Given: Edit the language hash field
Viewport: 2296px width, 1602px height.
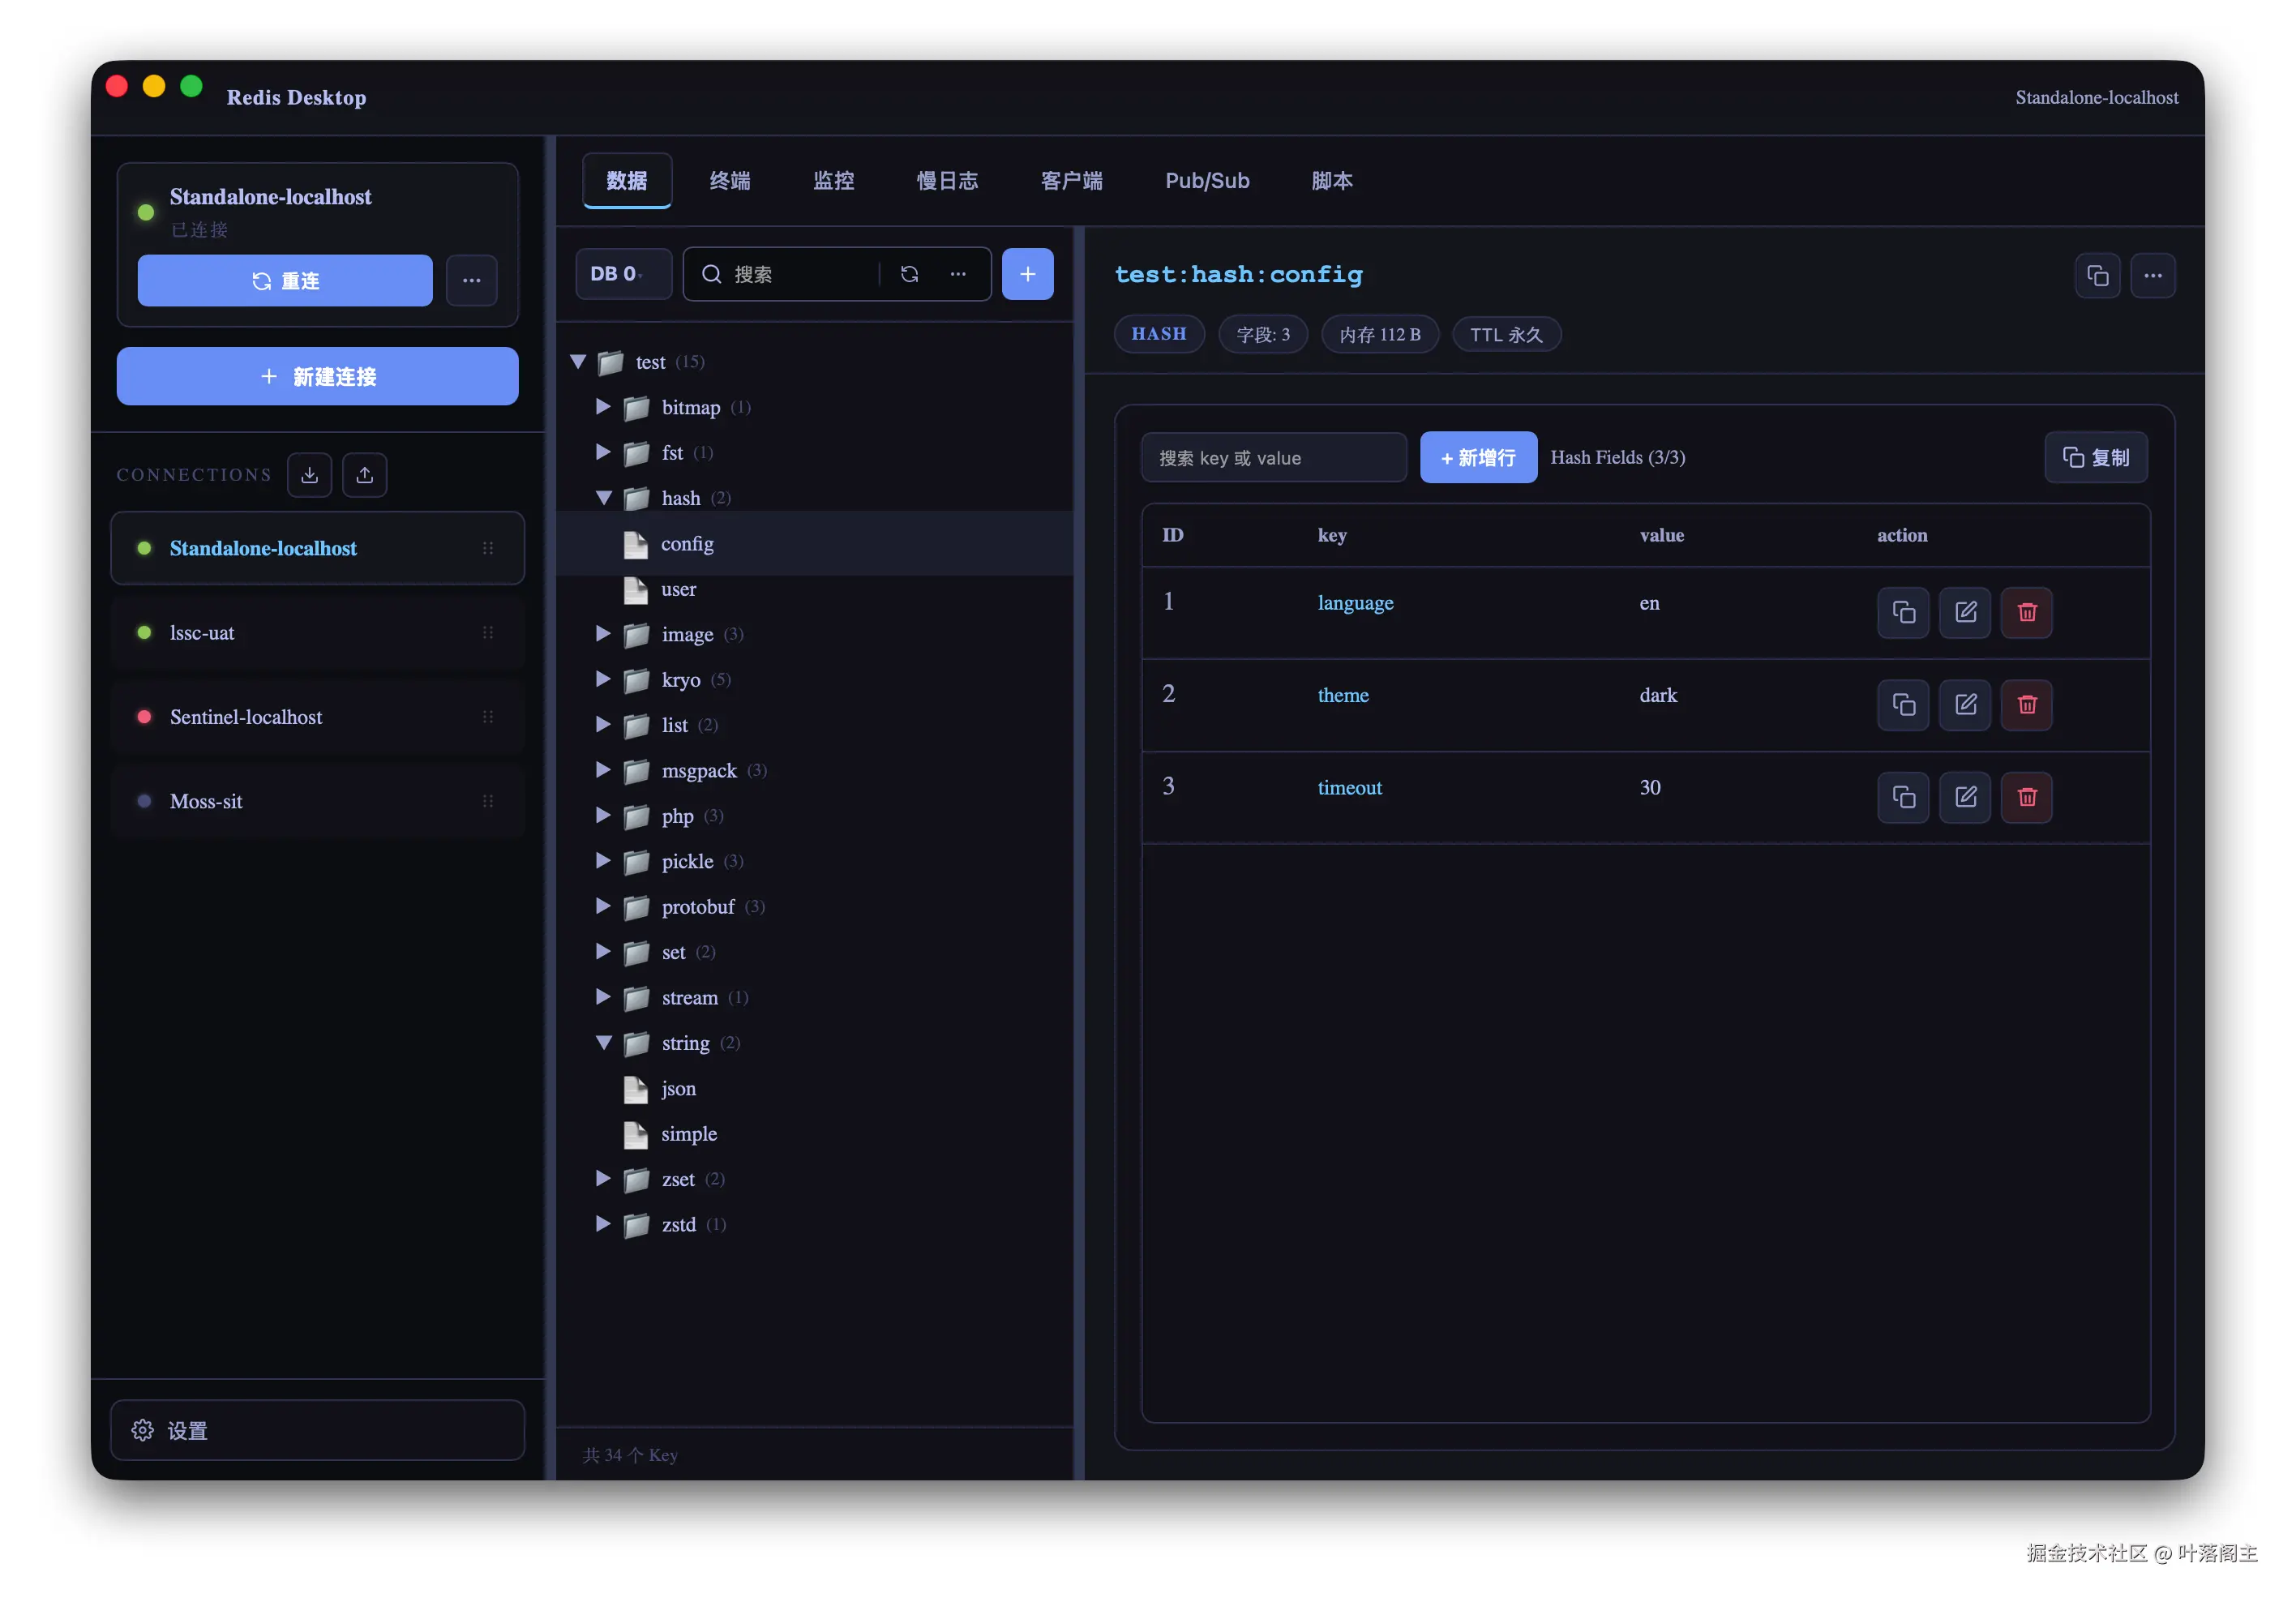Looking at the screenshot, I should pyautogui.click(x=1965, y=612).
